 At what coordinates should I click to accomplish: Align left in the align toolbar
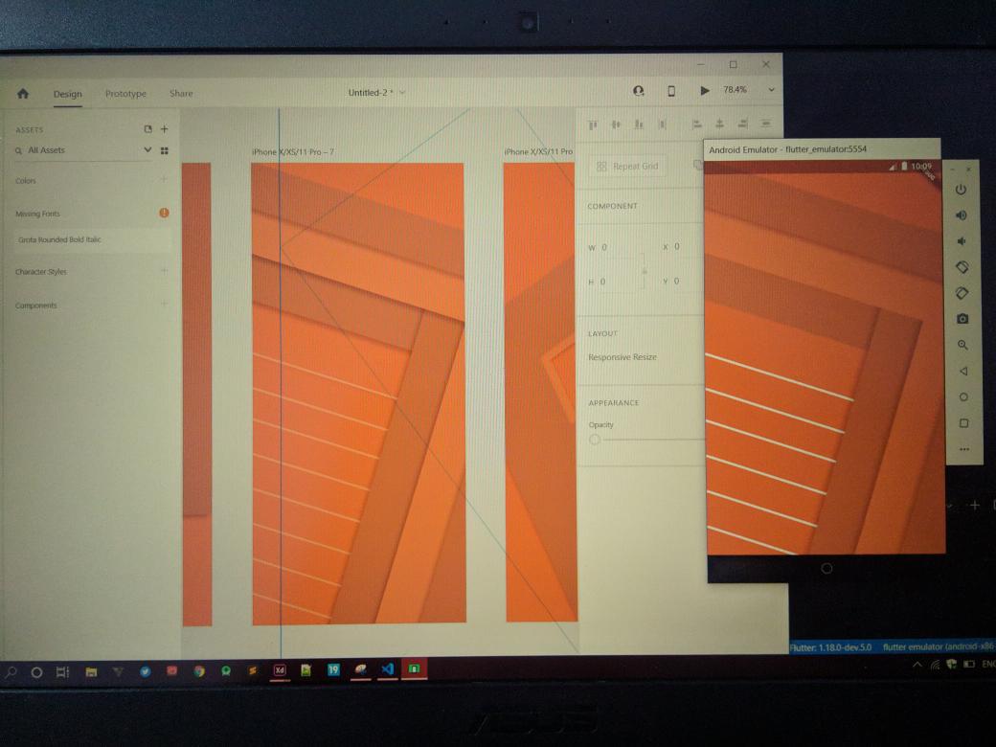(x=696, y=124)
